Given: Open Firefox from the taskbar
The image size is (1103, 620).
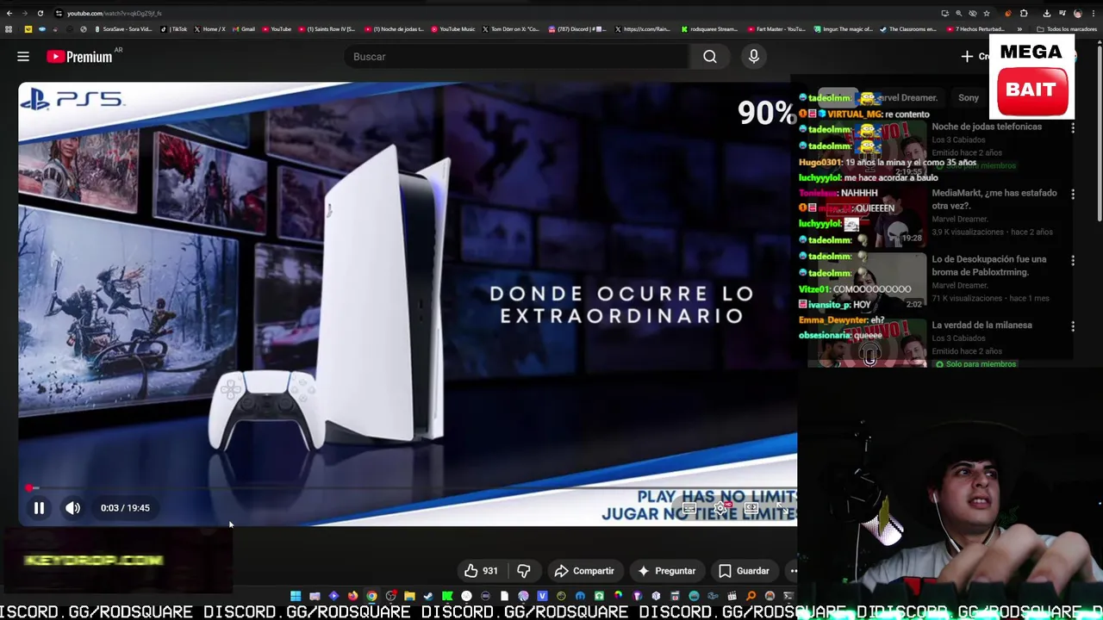Looking at the screenshot, I should (353, 596).
